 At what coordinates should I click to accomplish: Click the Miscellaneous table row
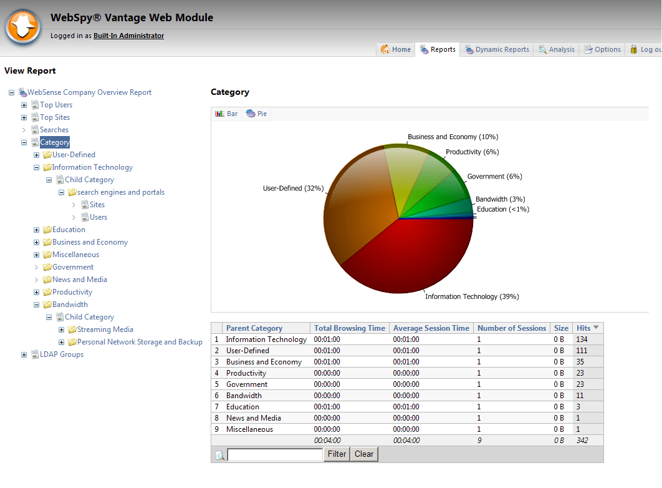pyautogui.click(x=407, y=429)
